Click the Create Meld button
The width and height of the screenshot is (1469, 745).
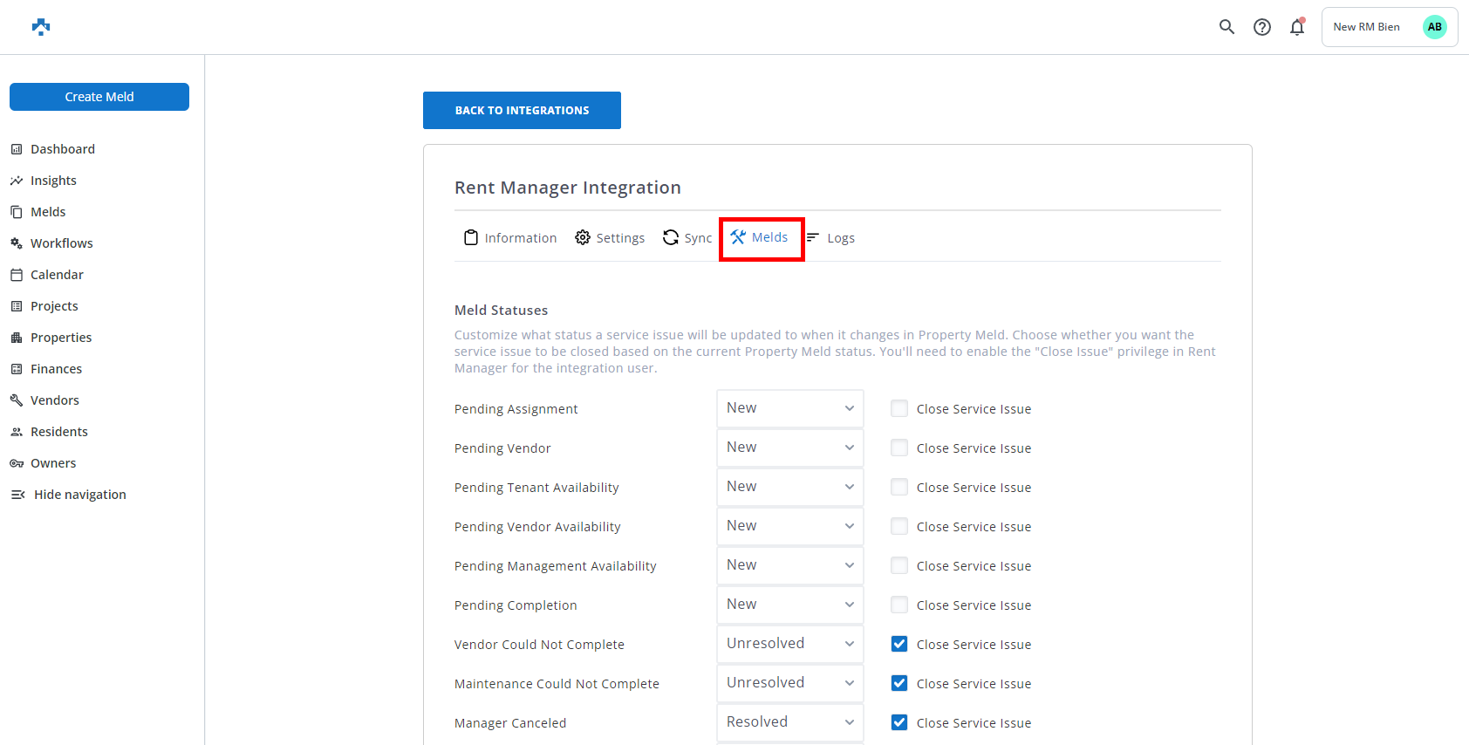coord(99,97)
